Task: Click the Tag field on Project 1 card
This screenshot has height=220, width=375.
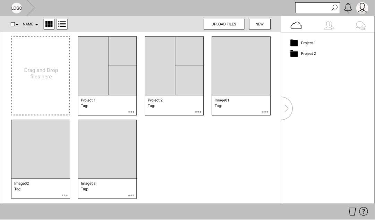Action: tap(84, 106)
